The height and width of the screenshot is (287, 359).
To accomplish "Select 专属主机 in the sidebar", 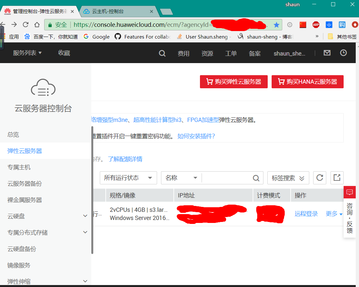I will click(x=19, y=167).
